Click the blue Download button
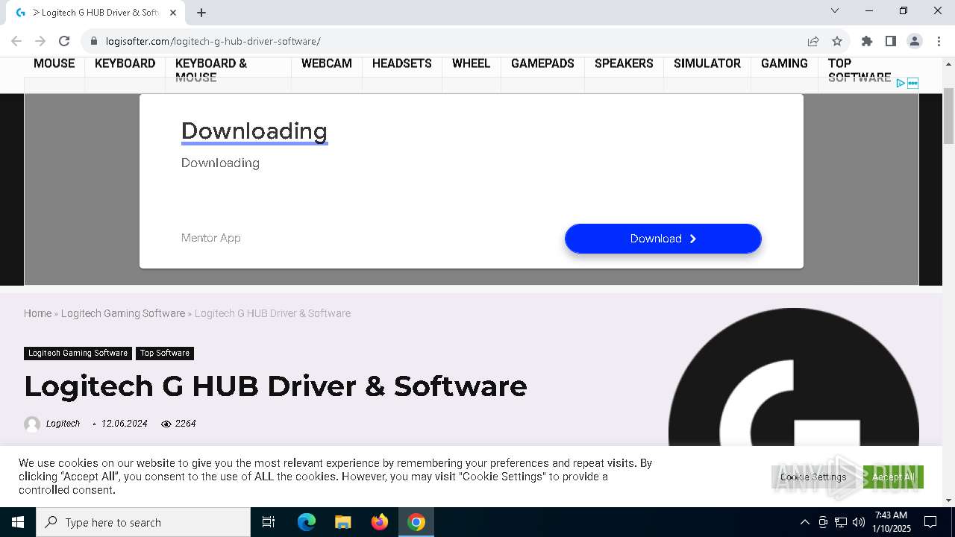Viewport: 955px width, 537px height. click(x=663, y=239)
